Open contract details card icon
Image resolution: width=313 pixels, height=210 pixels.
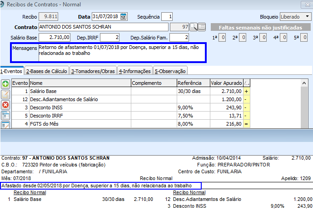[x=202, y=27]
